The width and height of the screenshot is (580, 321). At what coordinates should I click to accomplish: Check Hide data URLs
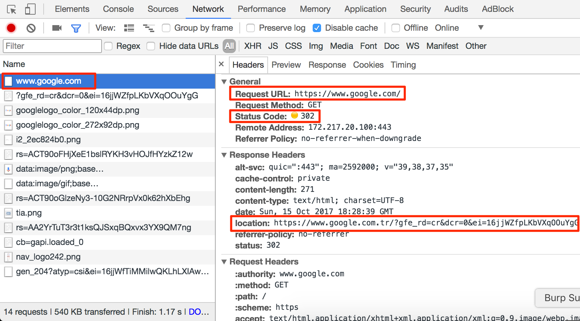point(151,46)
